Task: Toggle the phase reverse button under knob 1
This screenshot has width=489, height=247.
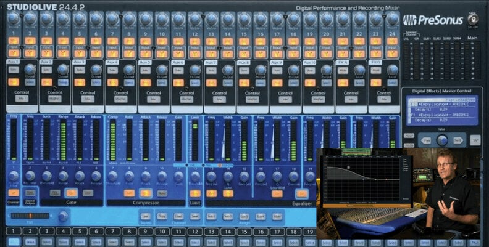Action: pyautogui.click(x=14, y=193)
